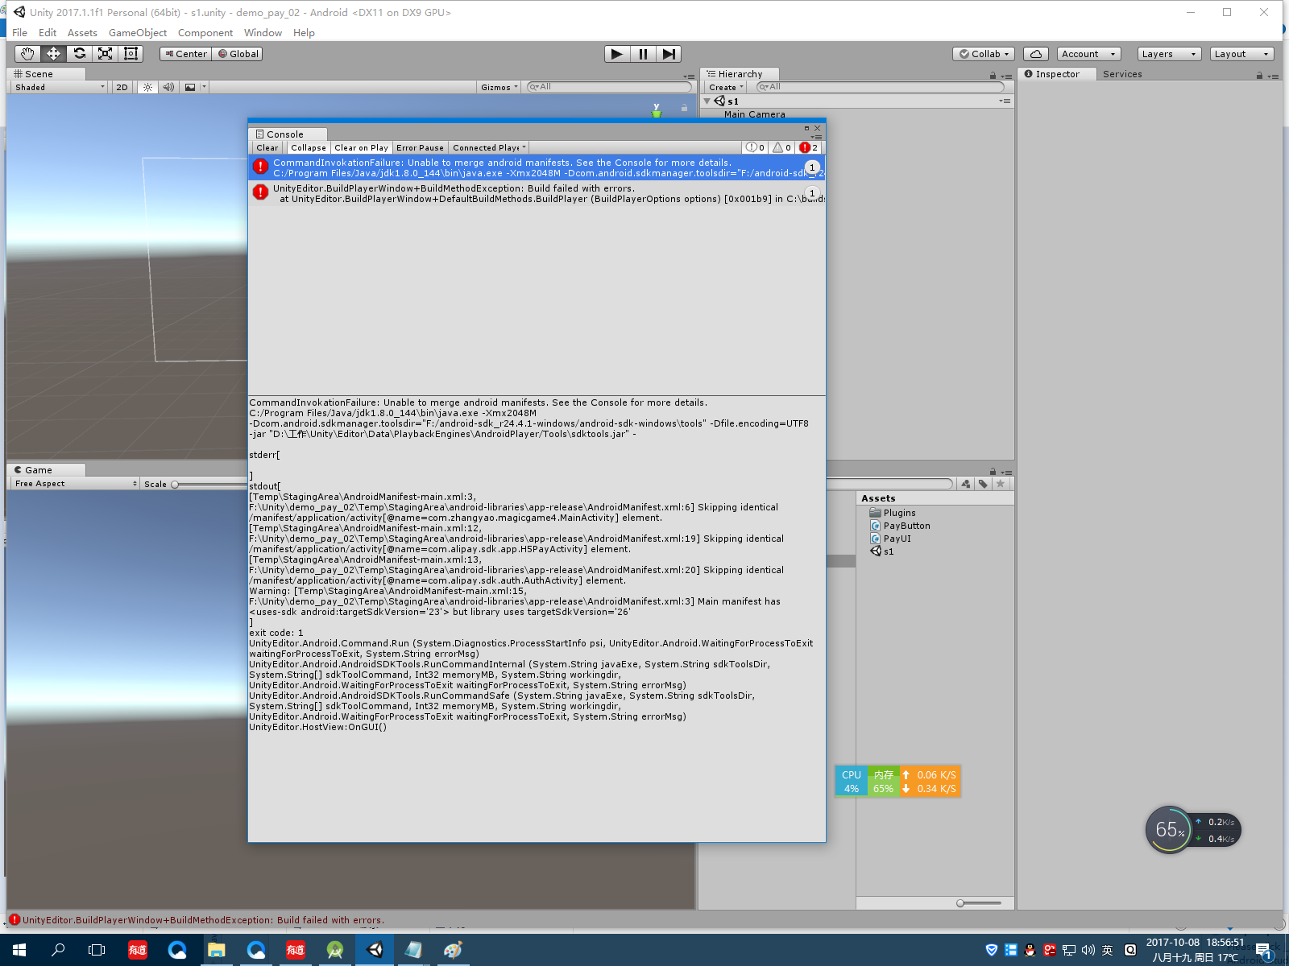
Task: Switch to the Services tab
Action: tap(1122, 74)
